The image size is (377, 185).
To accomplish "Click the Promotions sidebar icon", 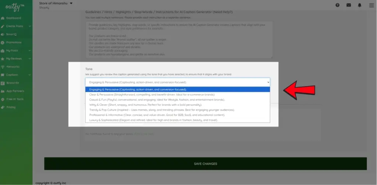I will (x=3, y=42).
